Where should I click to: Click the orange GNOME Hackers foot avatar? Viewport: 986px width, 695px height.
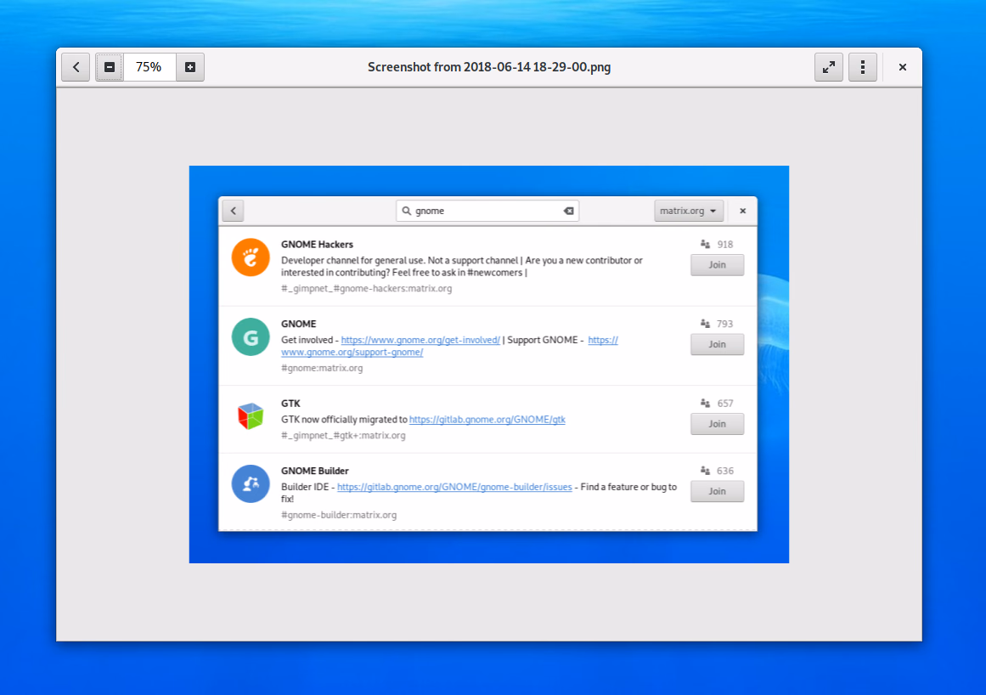pyautogui.click(x=251, y=257)
